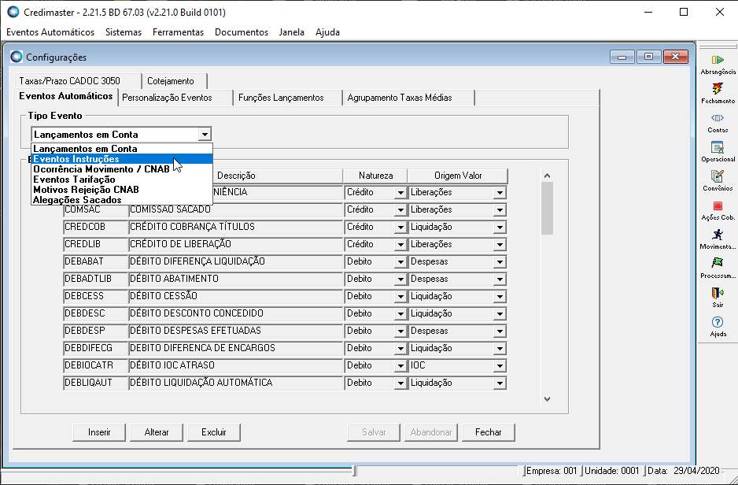
Task: Switch to Taxas/Prazo CADOC 3050 tab
Action: (x=78, y=81)
